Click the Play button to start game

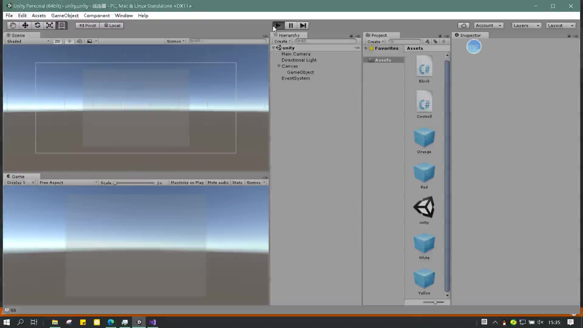278,25
